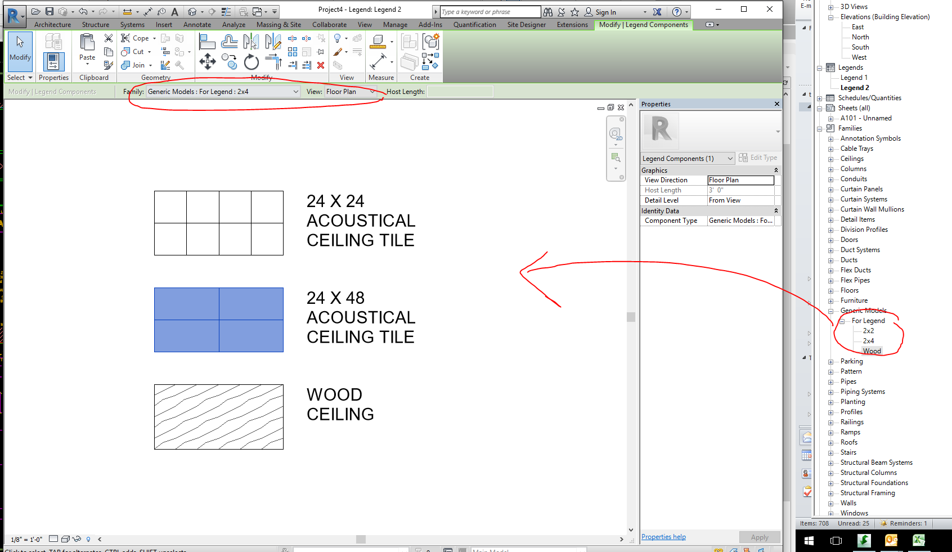This screenshot has width=952, height=552.
Task: Open the Properties help link
Action: (x=663, y=537)
